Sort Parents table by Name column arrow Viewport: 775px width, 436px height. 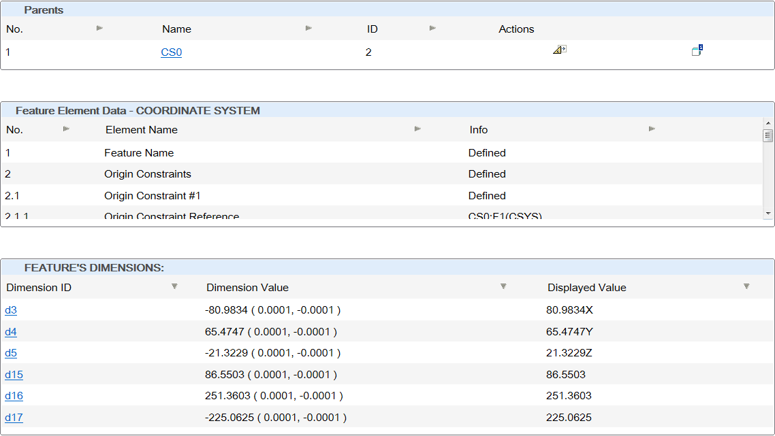coord(309,28)
